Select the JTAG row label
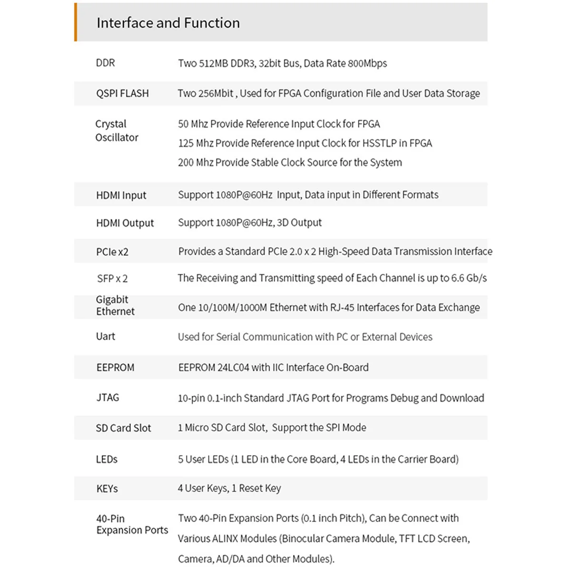Screen dimensions: 571x571 click(x=108, y=397)
